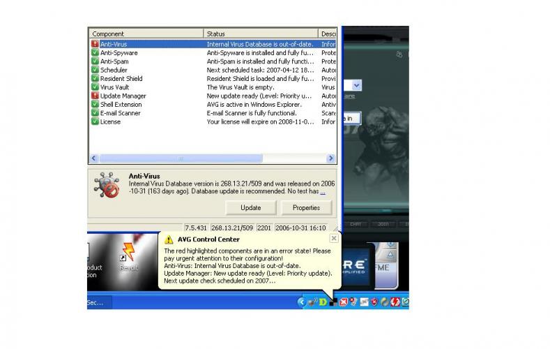The height and width of the screenshot is (349, 550).
Task: Click the red security shield tray icon
Action: click(374, 302)
